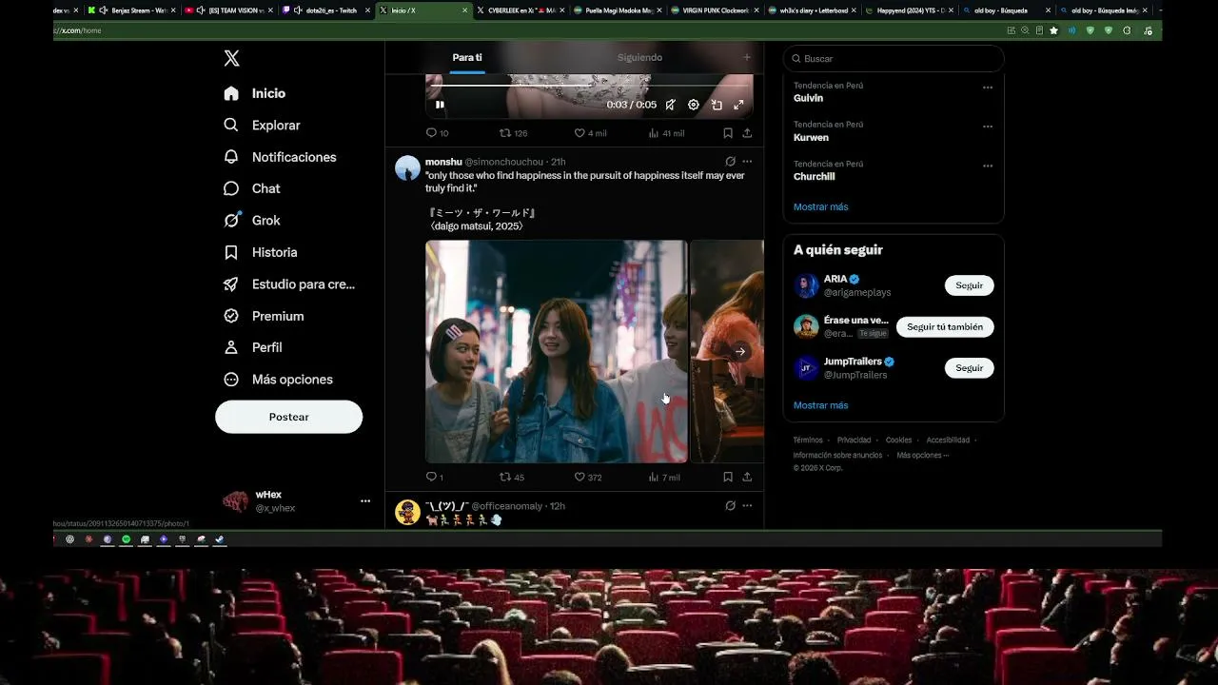Screen dimensions: 1218x685
Task: View analytics of post with 41 mil views
Action: click(x=666, y=133)
